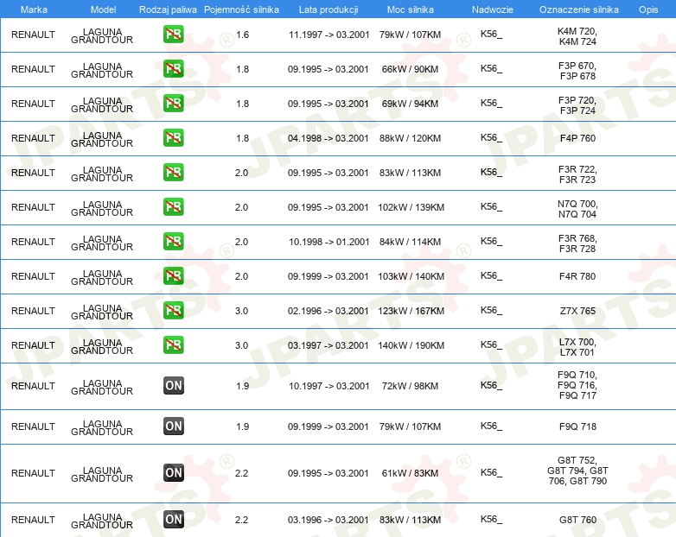Click the petrol icon in the 83kW / 113KM 2.0 row
The width and height of the screenshot is (676, 537).
(x=174, y=173)
